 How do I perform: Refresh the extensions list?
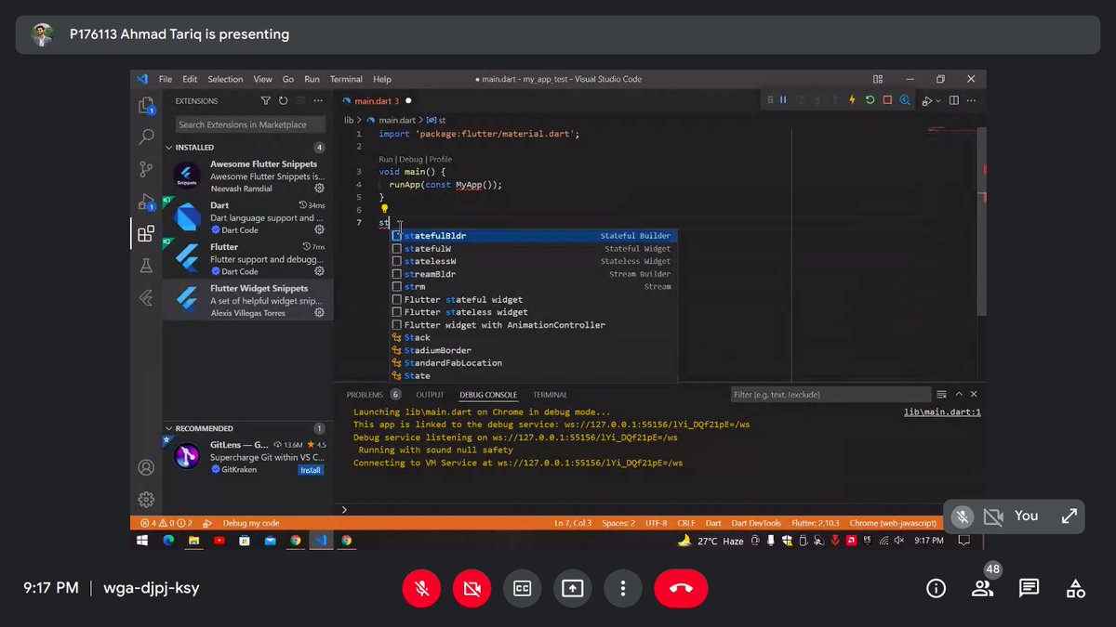284,100
